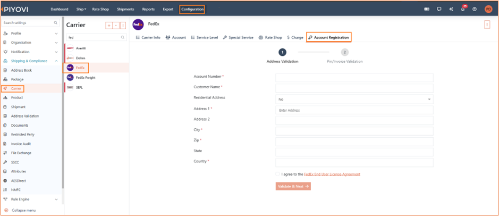Click the Product sidebar icon
The image size is (499, 216).
point(5,97)
